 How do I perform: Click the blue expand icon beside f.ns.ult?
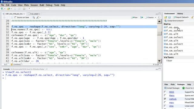coord(165,34)
